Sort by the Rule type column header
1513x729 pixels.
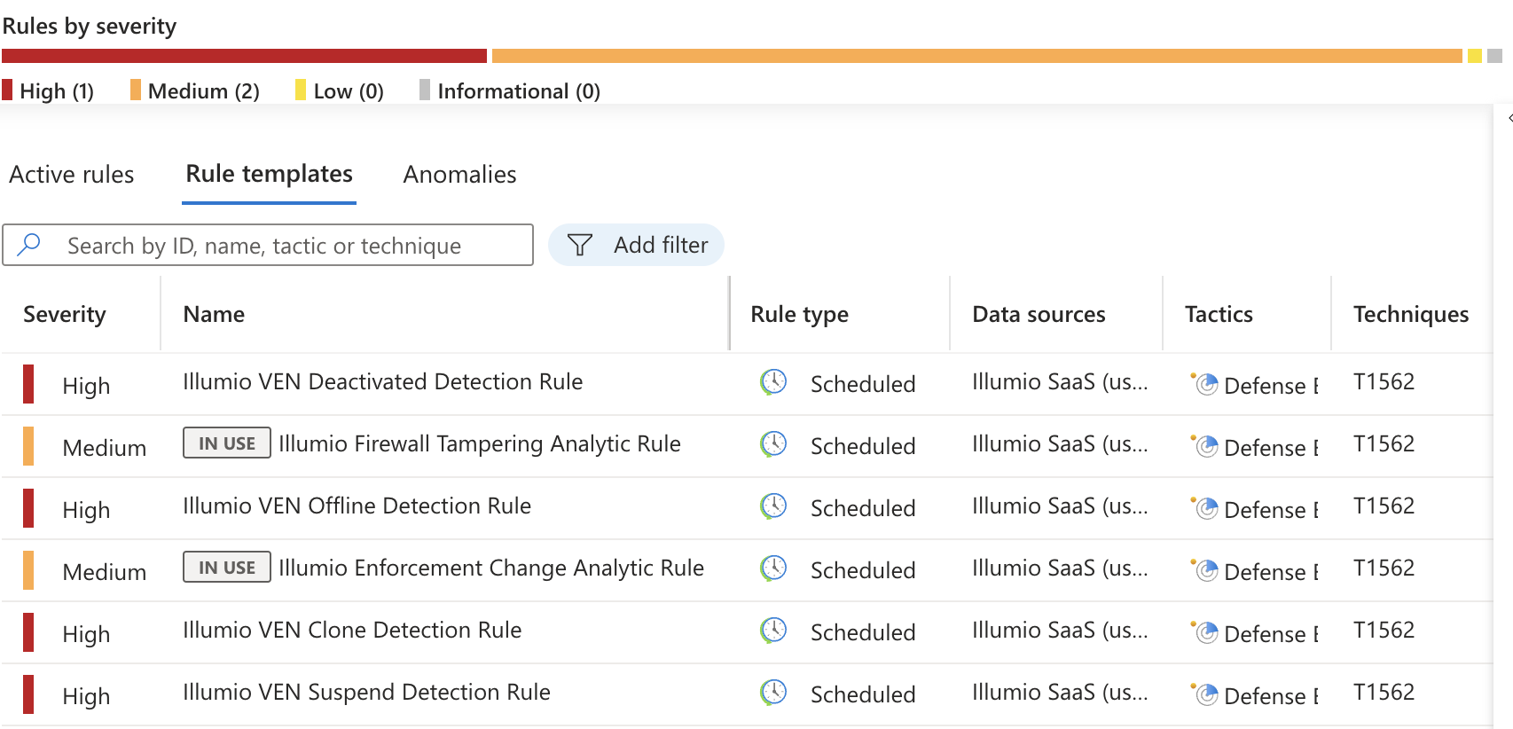pos(799,314)
